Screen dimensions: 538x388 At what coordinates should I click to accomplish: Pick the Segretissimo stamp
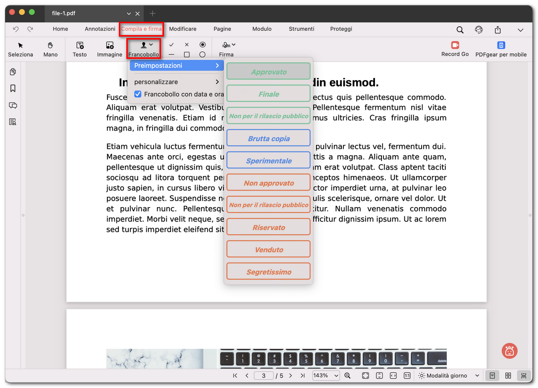click(269, 271)
